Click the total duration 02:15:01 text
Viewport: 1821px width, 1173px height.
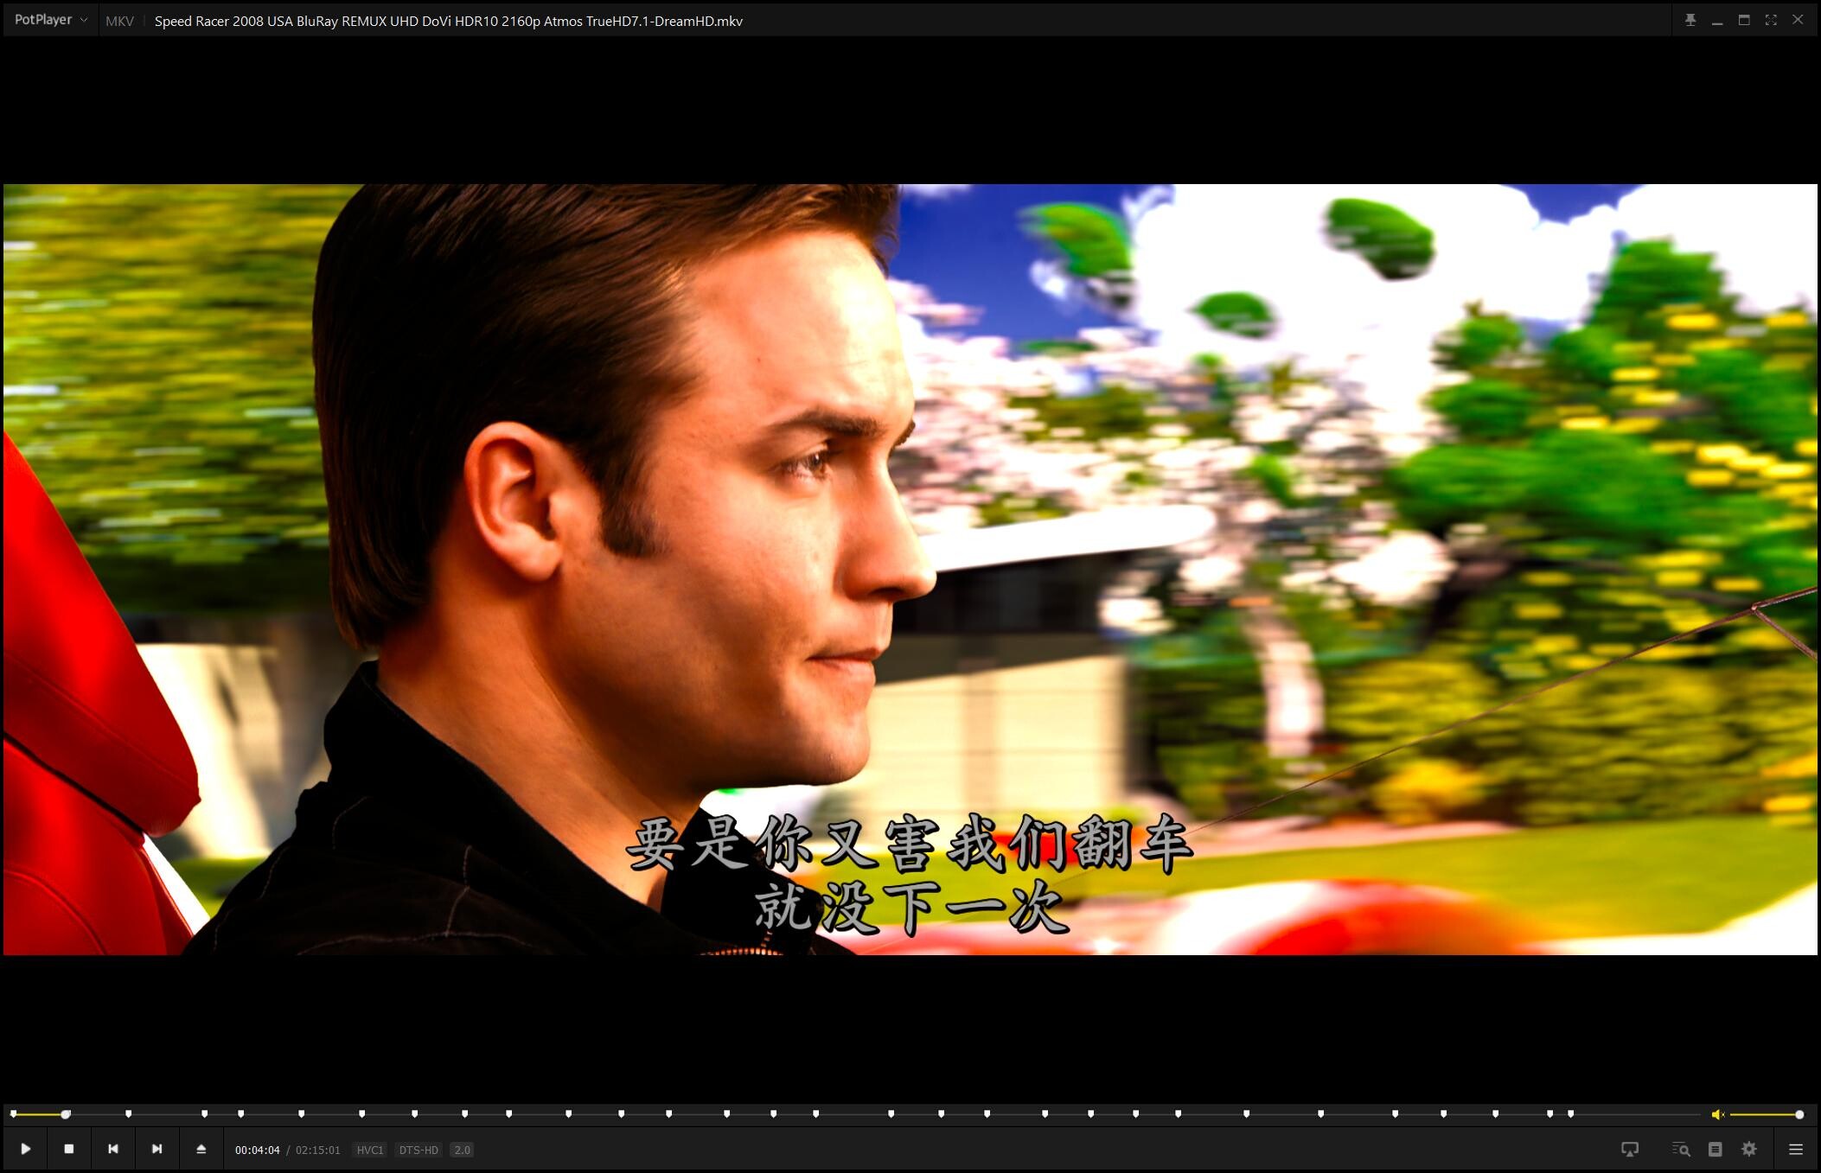click(318, 1150)
